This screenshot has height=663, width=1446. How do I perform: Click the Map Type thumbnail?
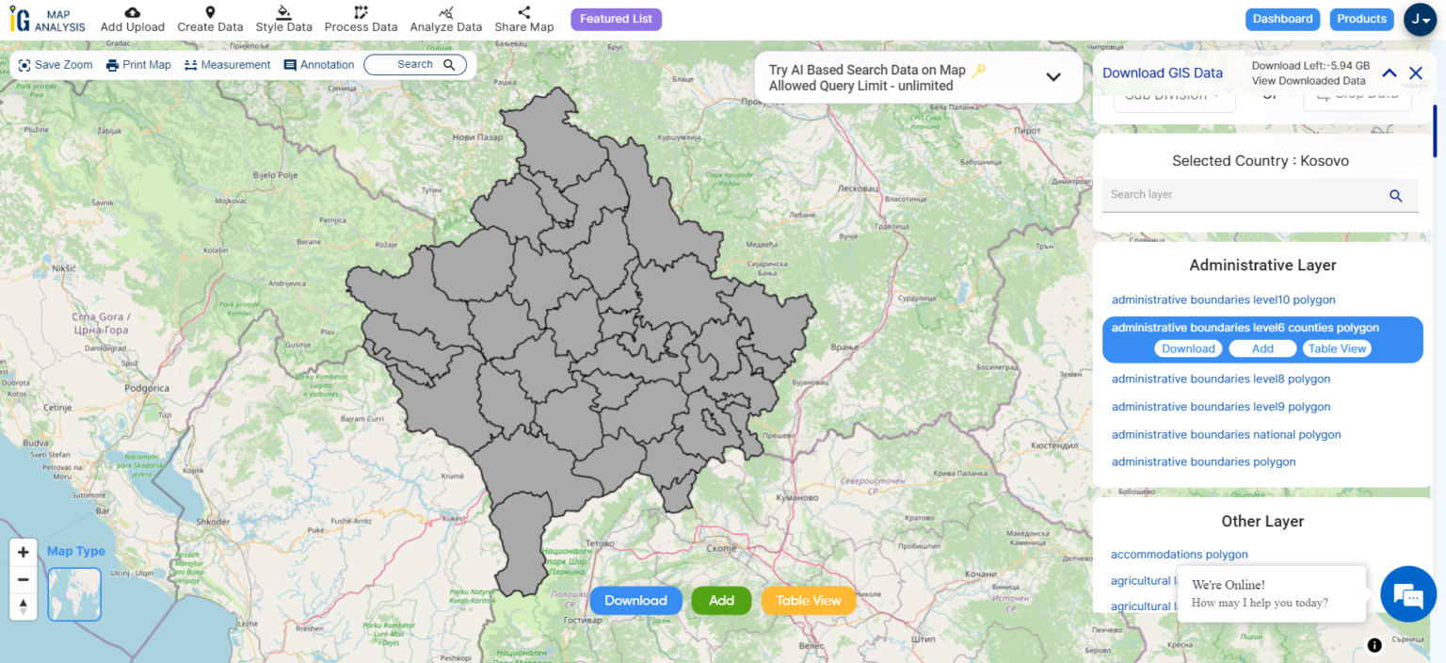[73, 594]
